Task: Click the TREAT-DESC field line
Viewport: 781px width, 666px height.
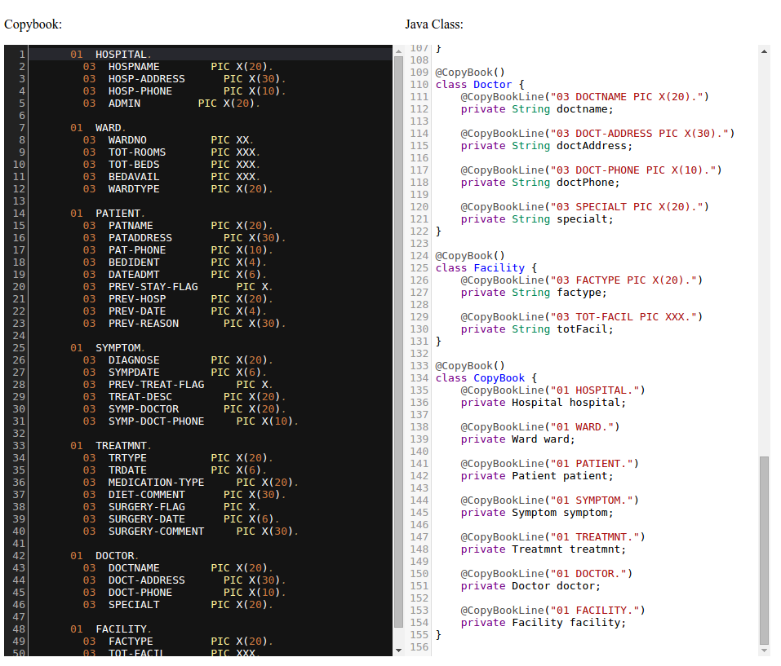Action: [184, 397]
